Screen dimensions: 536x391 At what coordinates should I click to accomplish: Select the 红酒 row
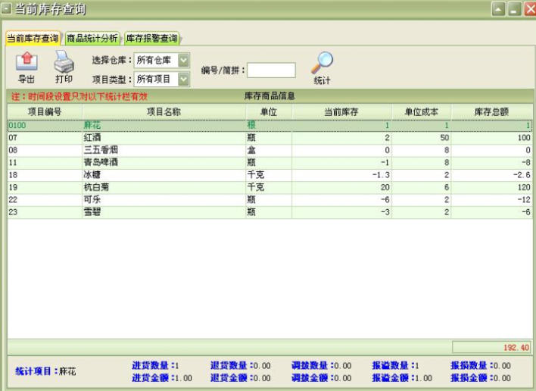270,138
